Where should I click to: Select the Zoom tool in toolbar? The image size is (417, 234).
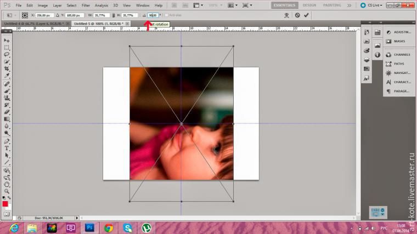click(x=7, y=191)
